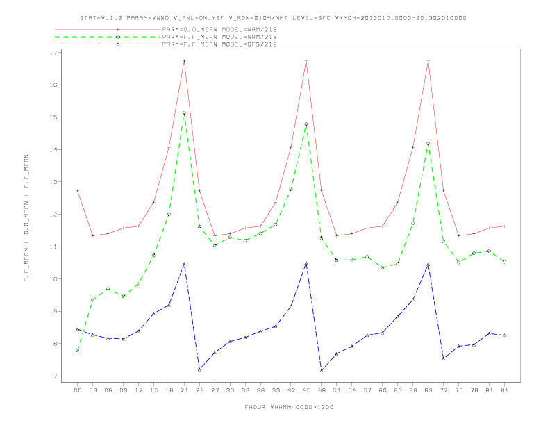Click the x-axis tick label 30
Image resolution: width=550 pixels, height=425 pixels.
pos(230,390)
